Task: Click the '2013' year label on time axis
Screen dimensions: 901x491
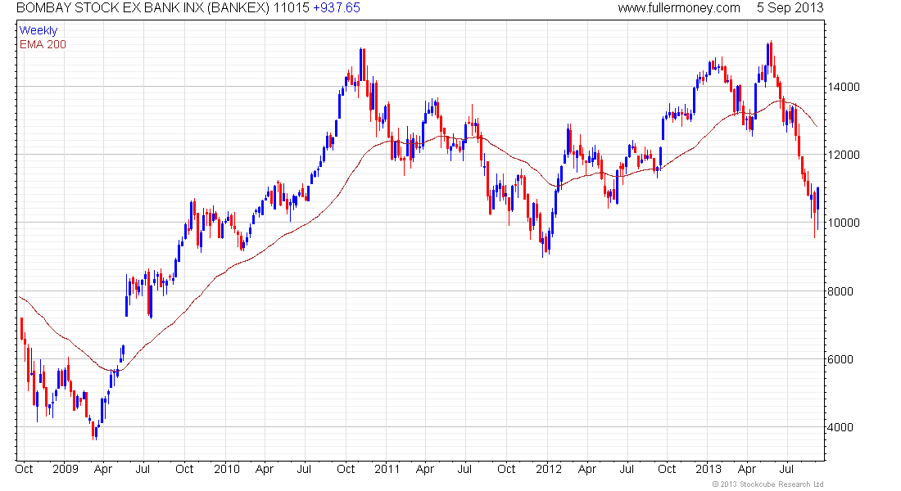Action: coord(708,469)
